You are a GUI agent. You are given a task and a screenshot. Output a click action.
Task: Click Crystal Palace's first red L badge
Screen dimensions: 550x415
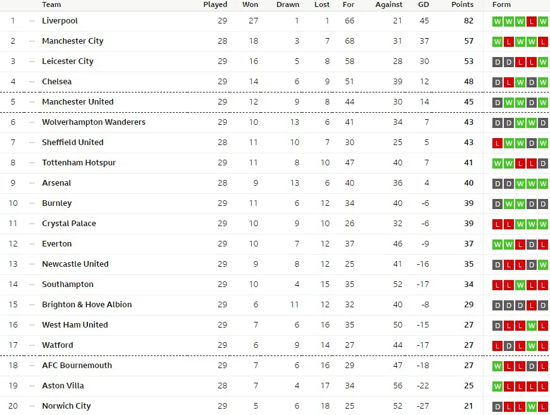[x=497, y=224]
